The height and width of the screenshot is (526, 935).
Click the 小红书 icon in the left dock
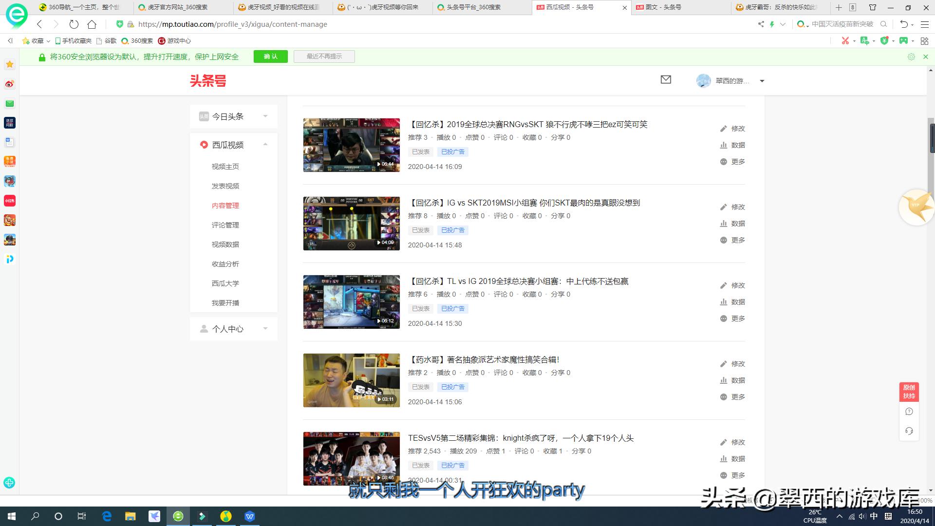click(9, 200)
